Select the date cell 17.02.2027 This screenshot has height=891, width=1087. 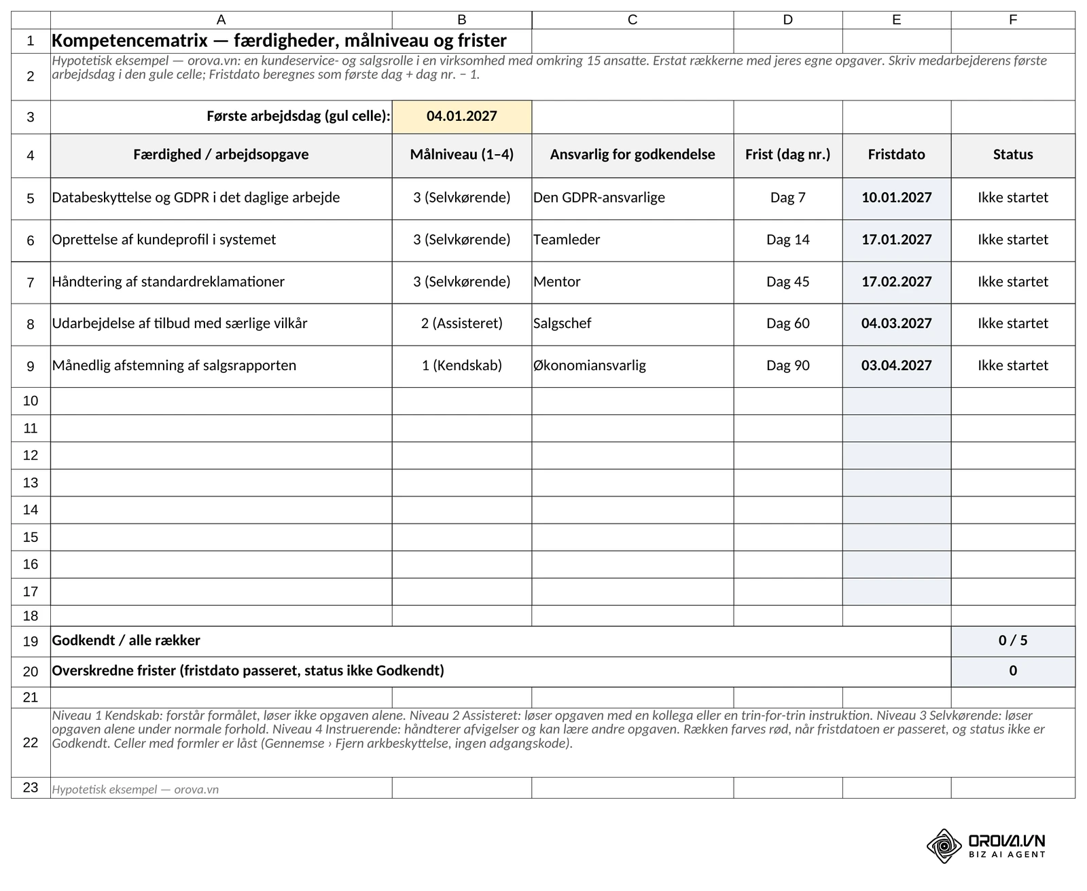point(897,283)
